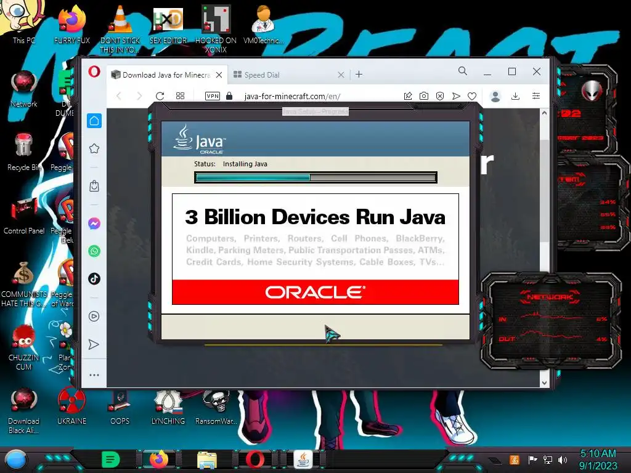Select the UKRAINE radiation desktop icon
631x473 pixels.
[71, 406]
